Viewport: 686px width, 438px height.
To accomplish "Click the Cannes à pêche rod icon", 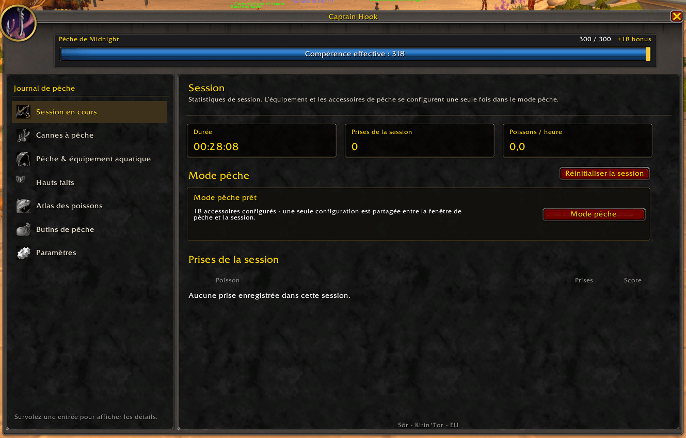I will (23, 136).
